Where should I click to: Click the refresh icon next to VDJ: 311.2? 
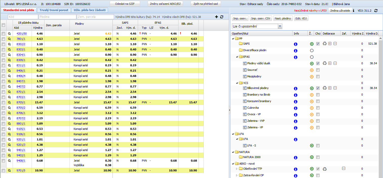point(376,11)
